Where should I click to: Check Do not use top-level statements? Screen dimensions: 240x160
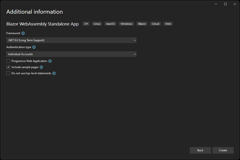8,73
